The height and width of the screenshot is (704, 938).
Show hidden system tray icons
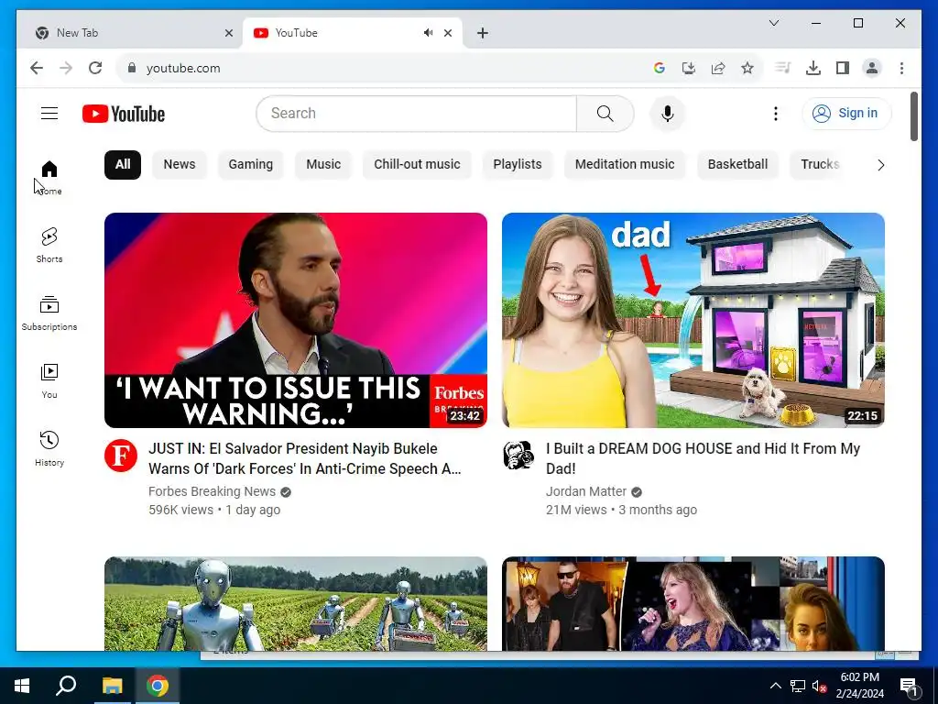(775, 686)
